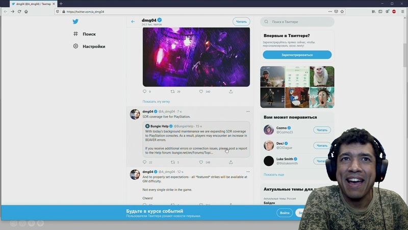Open Firefox hamburger menu
Screen dimensions: 408x230
402,11
